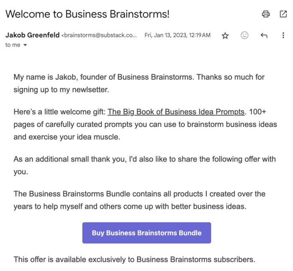The image size is (293, 271).
Task: Click the "to me" recipient text
Action: pyautogui.click(x=13, y=45)
